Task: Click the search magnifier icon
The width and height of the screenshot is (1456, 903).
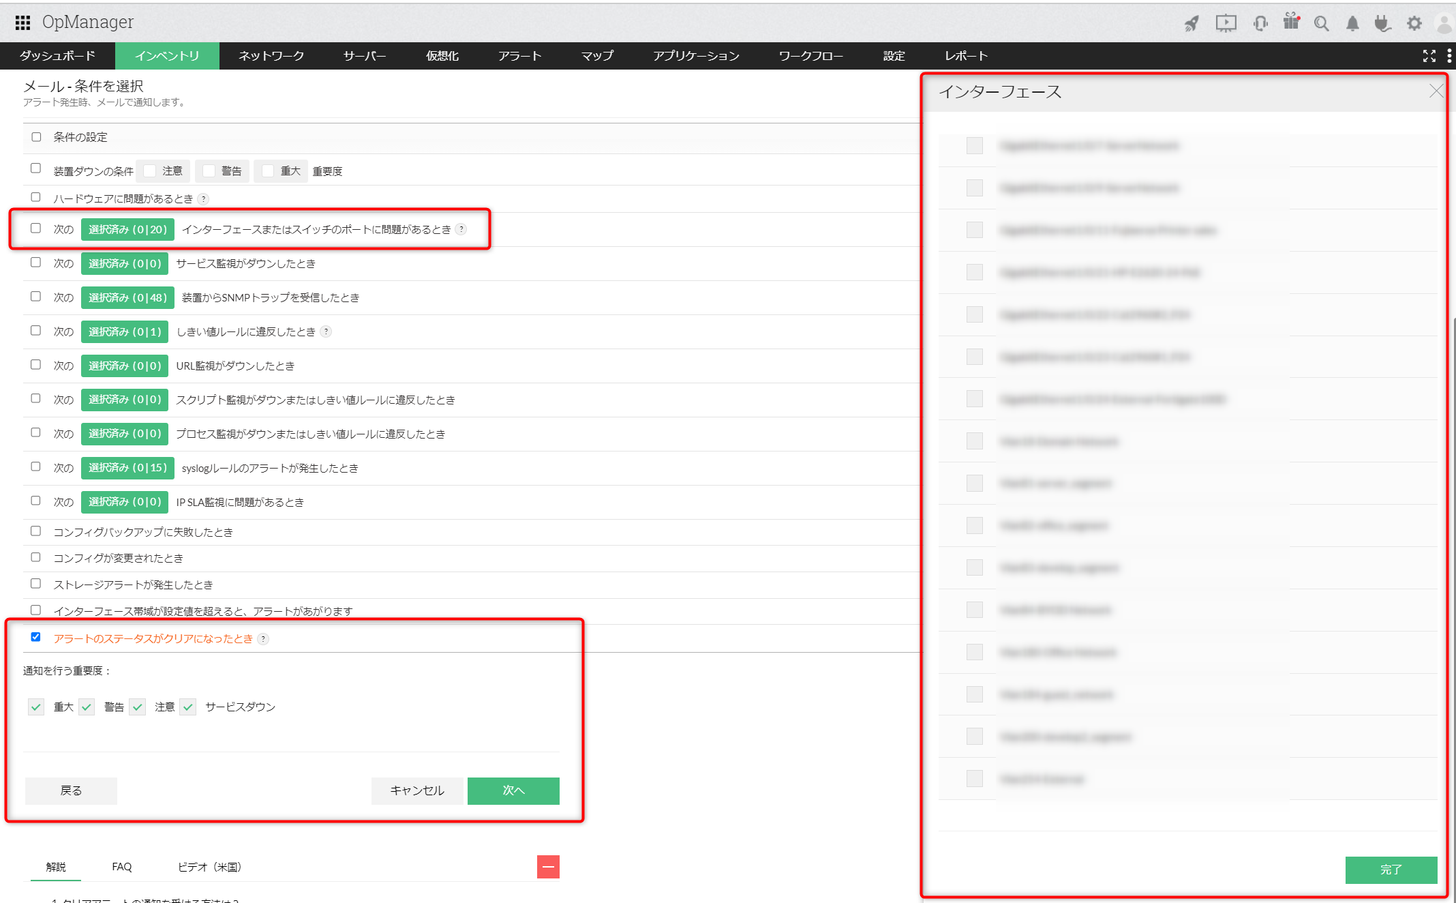Action: tap(1321, 24)
